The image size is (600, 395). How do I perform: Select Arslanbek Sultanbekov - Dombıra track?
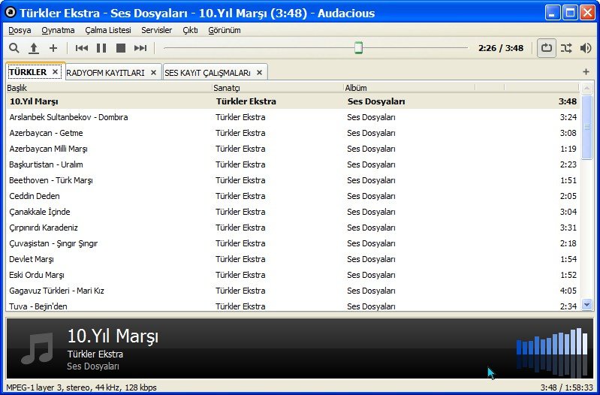(x=293, y=117)
